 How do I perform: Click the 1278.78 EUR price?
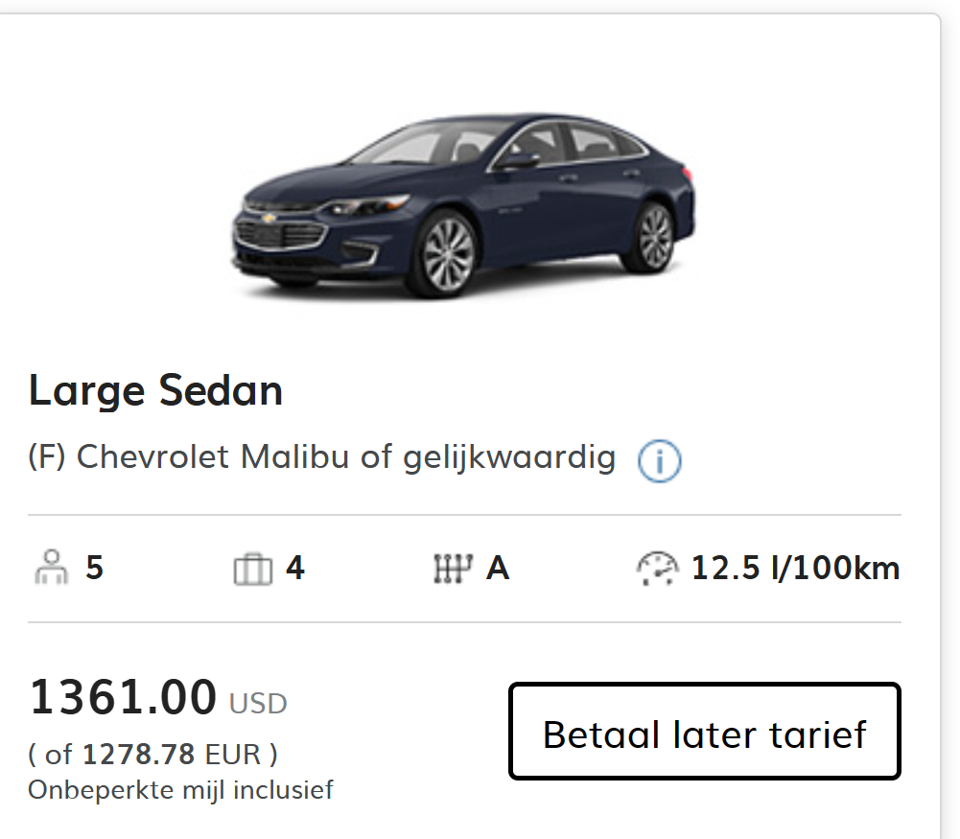tap(171, 755)
